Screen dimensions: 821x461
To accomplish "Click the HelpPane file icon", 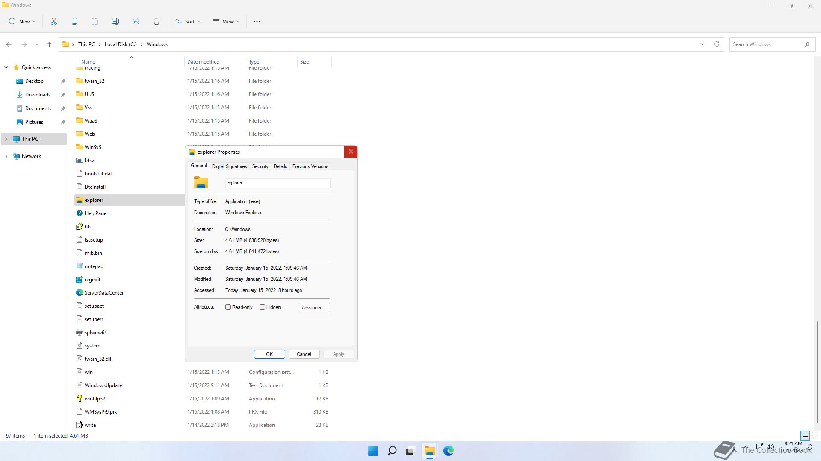I will pyautogui.click(x=79, y=213).
